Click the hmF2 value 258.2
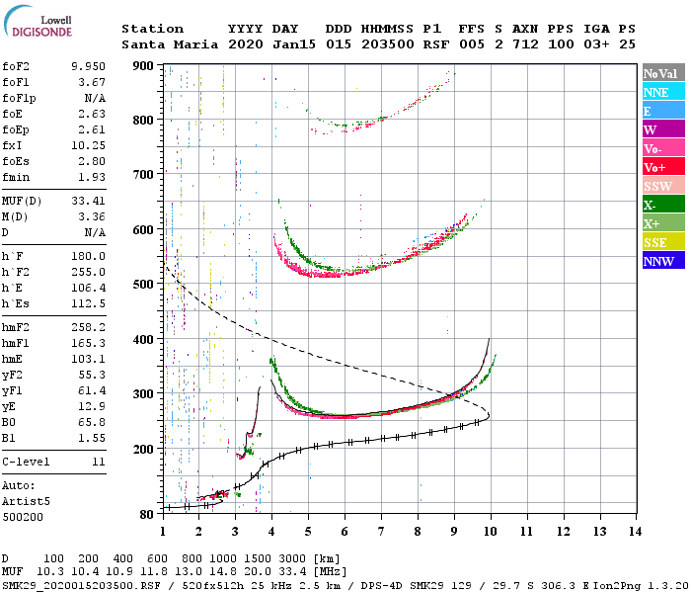Screen dimensions: 691x593 (88, 327)
